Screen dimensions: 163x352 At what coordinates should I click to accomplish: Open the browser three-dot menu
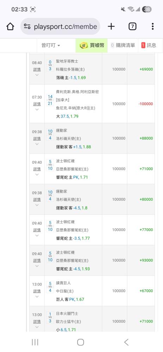click(153, 26)
